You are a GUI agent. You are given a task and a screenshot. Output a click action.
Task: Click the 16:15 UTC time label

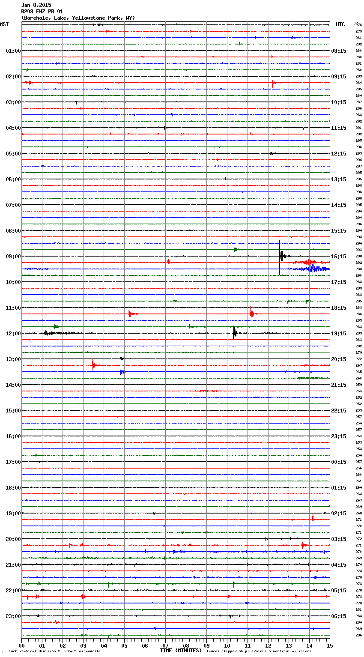pyautogui.click(x=339, y=257)
